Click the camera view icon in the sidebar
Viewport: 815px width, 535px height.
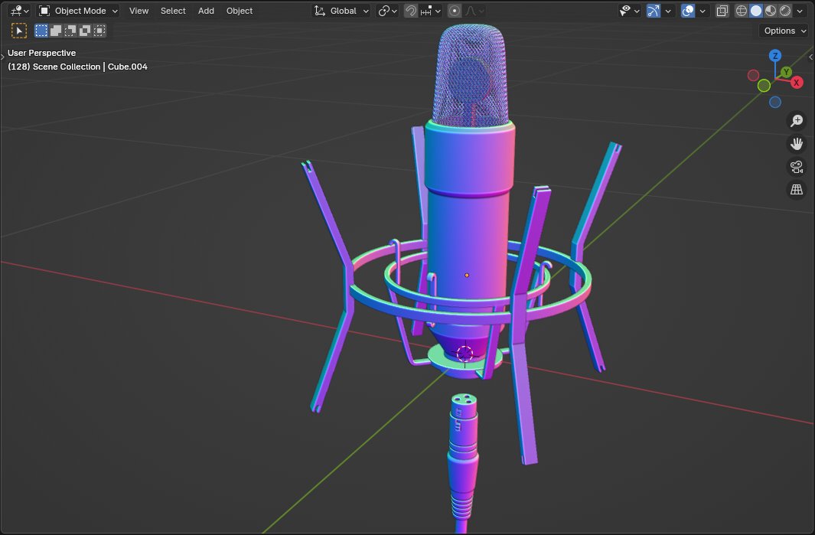pos(797,167)
